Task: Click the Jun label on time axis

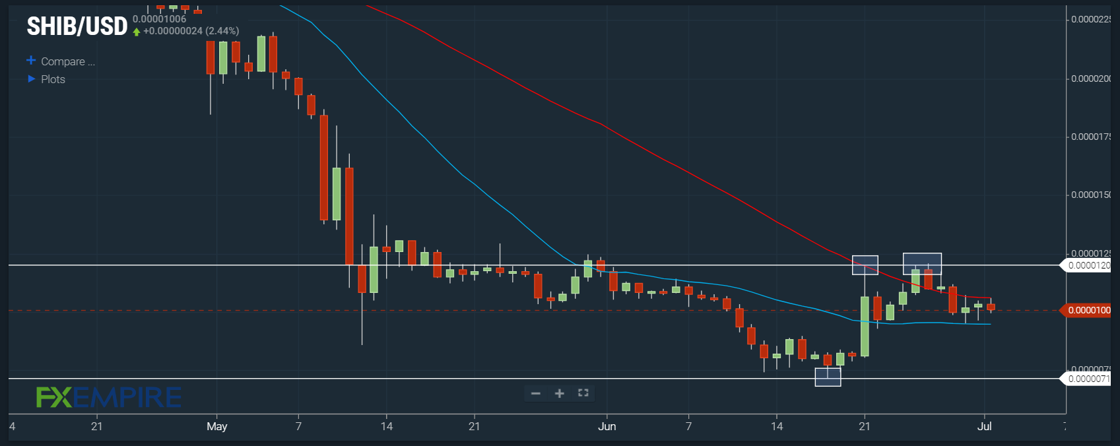Action: pyautogui.click(x=607, y=426)
